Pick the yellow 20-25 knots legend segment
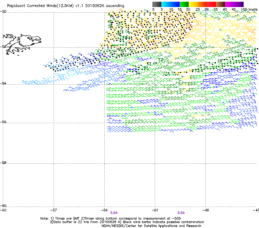Screen dimensions: 259x228 click(193, 4)
